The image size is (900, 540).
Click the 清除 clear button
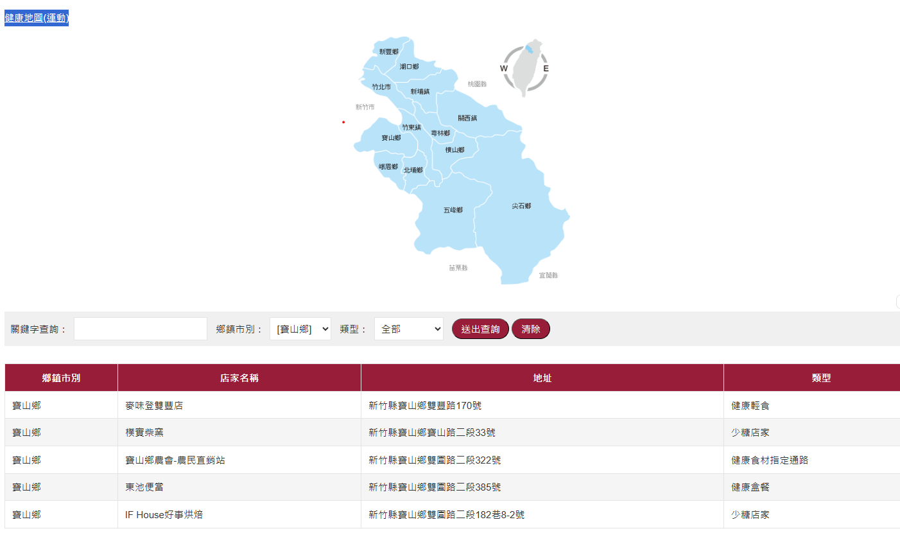click(530, 329)
